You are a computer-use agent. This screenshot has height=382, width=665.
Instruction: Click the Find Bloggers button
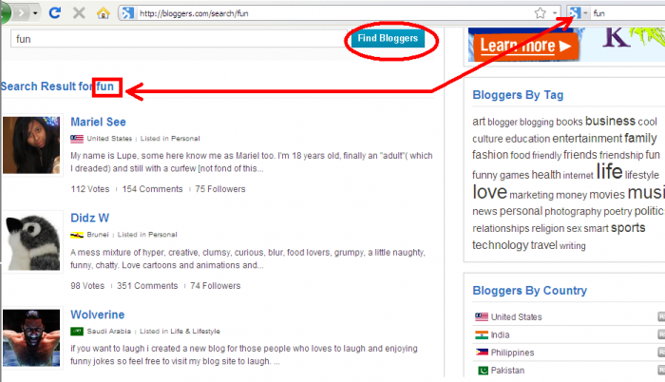pos(388,38)
